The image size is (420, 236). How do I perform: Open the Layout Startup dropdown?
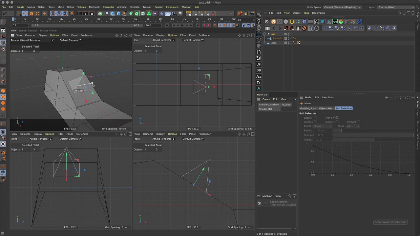tap(396, 7)
